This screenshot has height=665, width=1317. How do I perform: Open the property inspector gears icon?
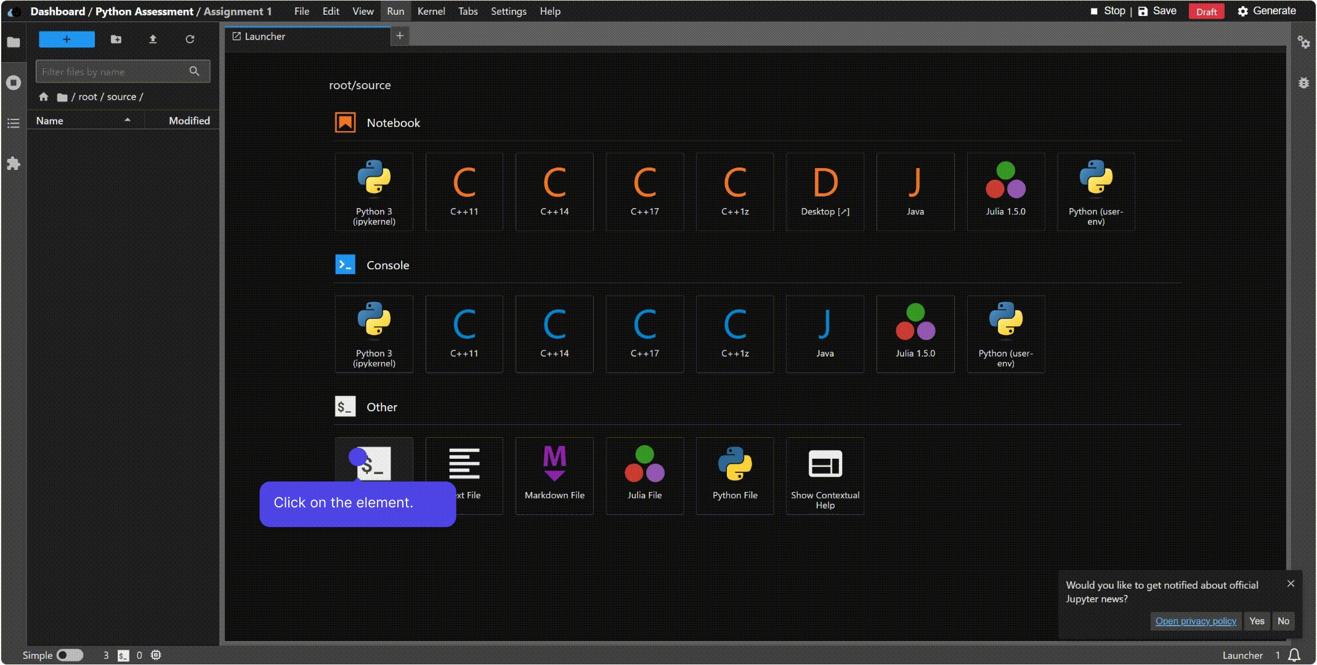pos(1303,42)
